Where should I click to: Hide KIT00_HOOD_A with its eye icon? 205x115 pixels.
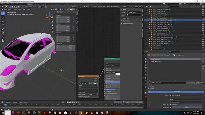[203, 16]
